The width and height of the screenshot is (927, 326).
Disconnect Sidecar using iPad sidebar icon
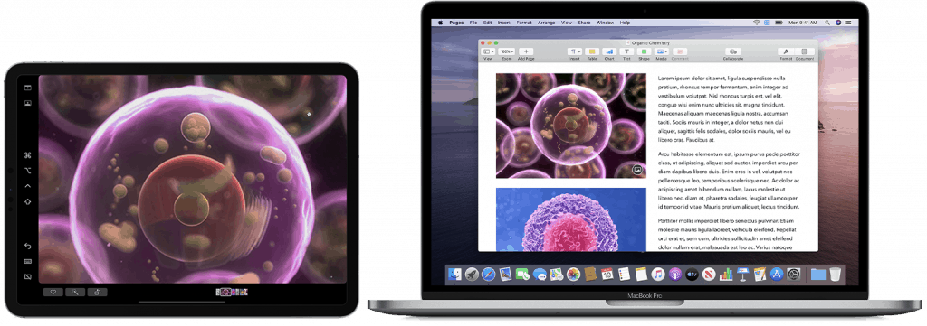(27, 276)
